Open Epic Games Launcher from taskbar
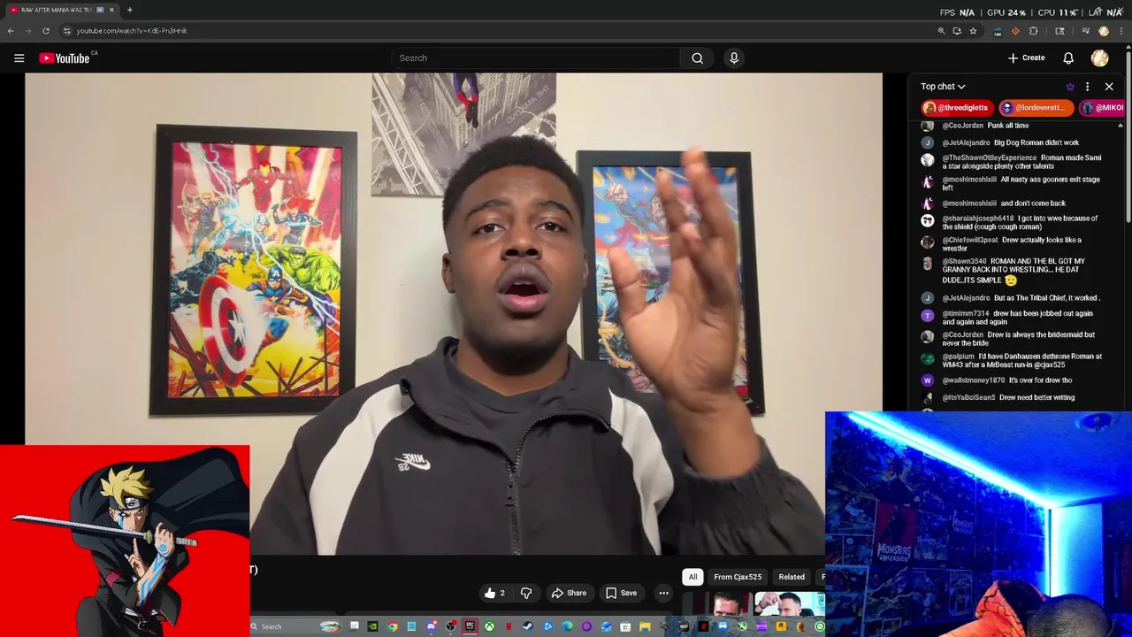The width and height of the screenshot is (1132, 637). pyautogui.click(x=470, y=626)
